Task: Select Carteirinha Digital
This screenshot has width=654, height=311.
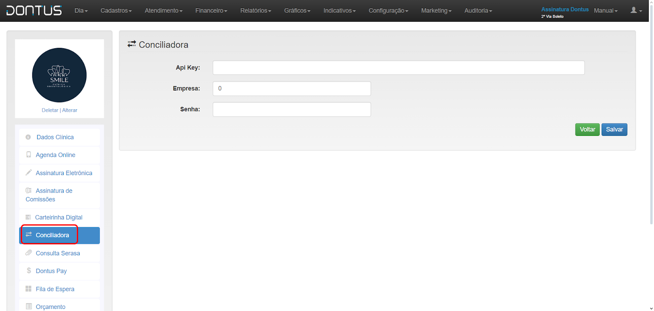Action: (x=59, y=217)
